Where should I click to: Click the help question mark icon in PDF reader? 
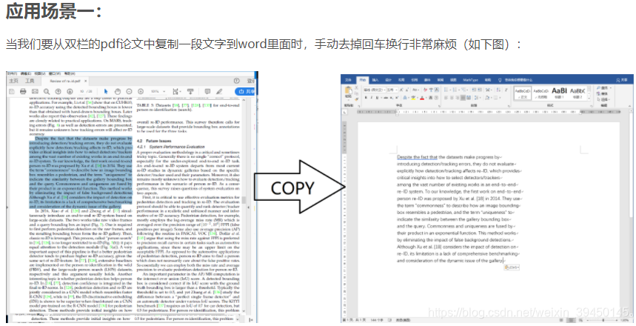click(237, 81)
